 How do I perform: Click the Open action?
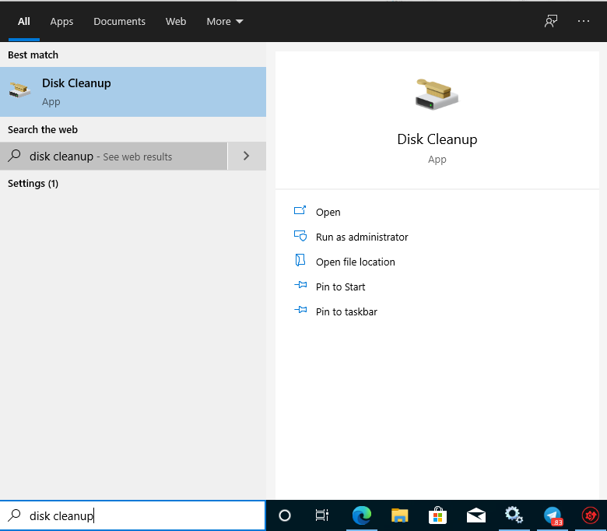[328, 213]
